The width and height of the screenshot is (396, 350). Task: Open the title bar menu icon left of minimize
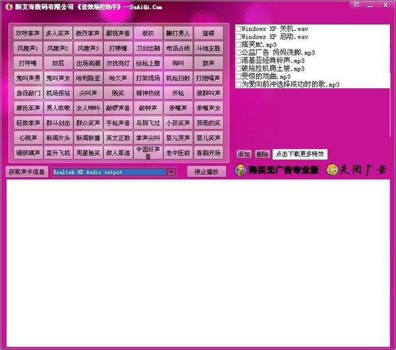click(x=356, y=5)
